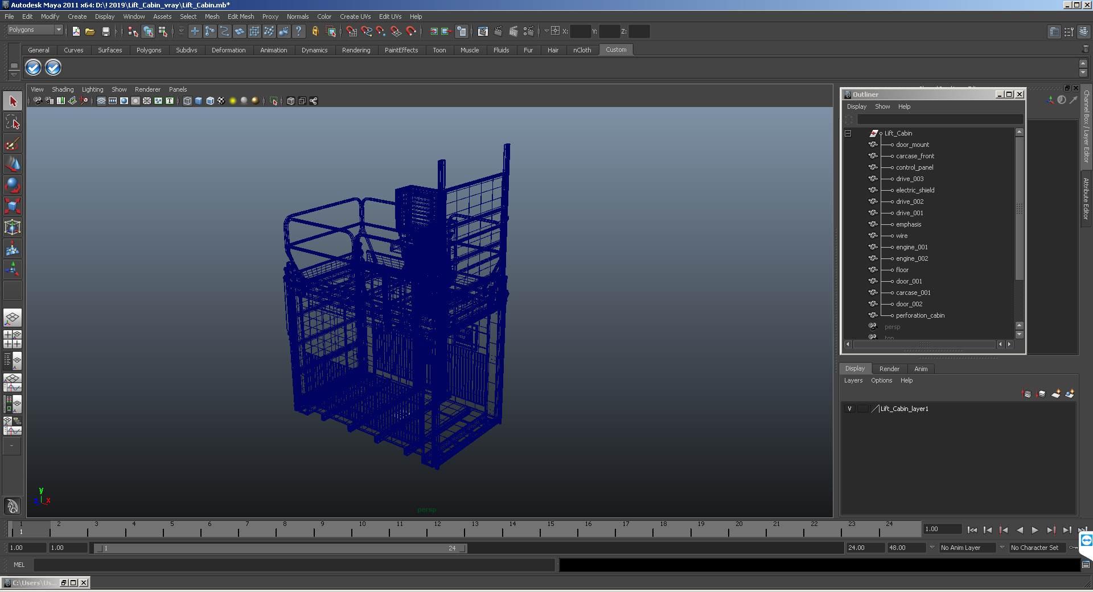Play the animation forwards
The image size is (1093, 592).
tap(1035, 530)
